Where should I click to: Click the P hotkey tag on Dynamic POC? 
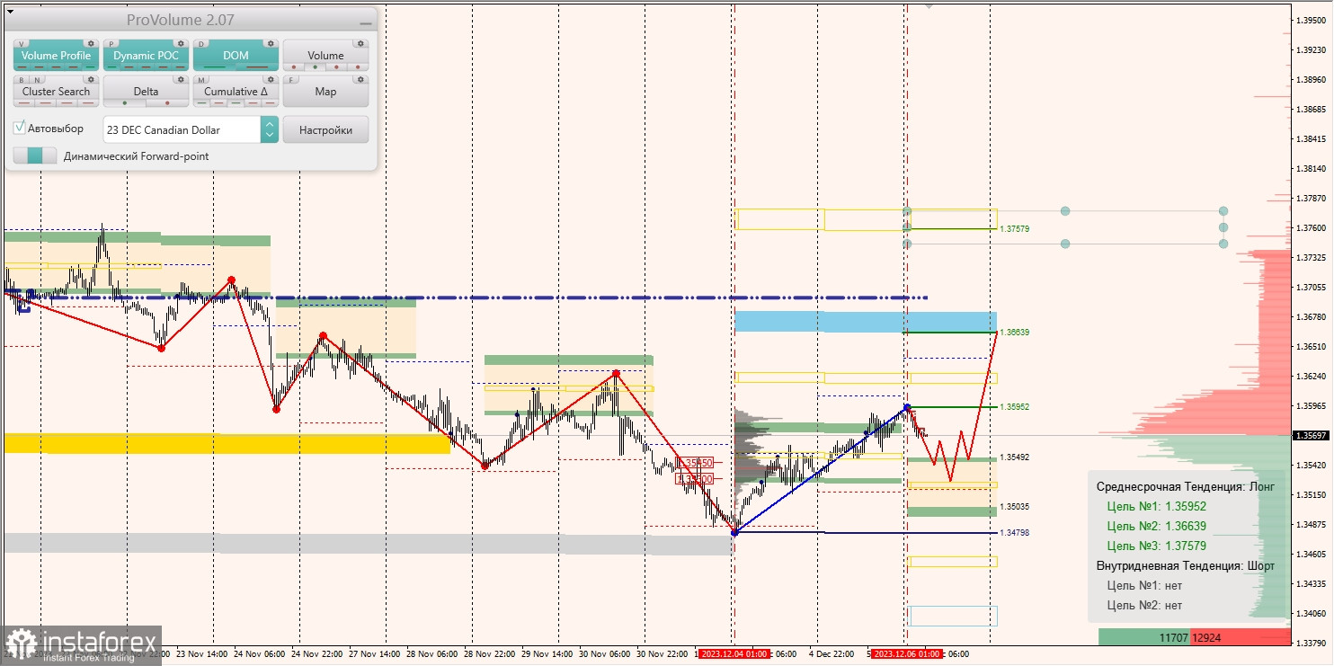coord(111,44)
